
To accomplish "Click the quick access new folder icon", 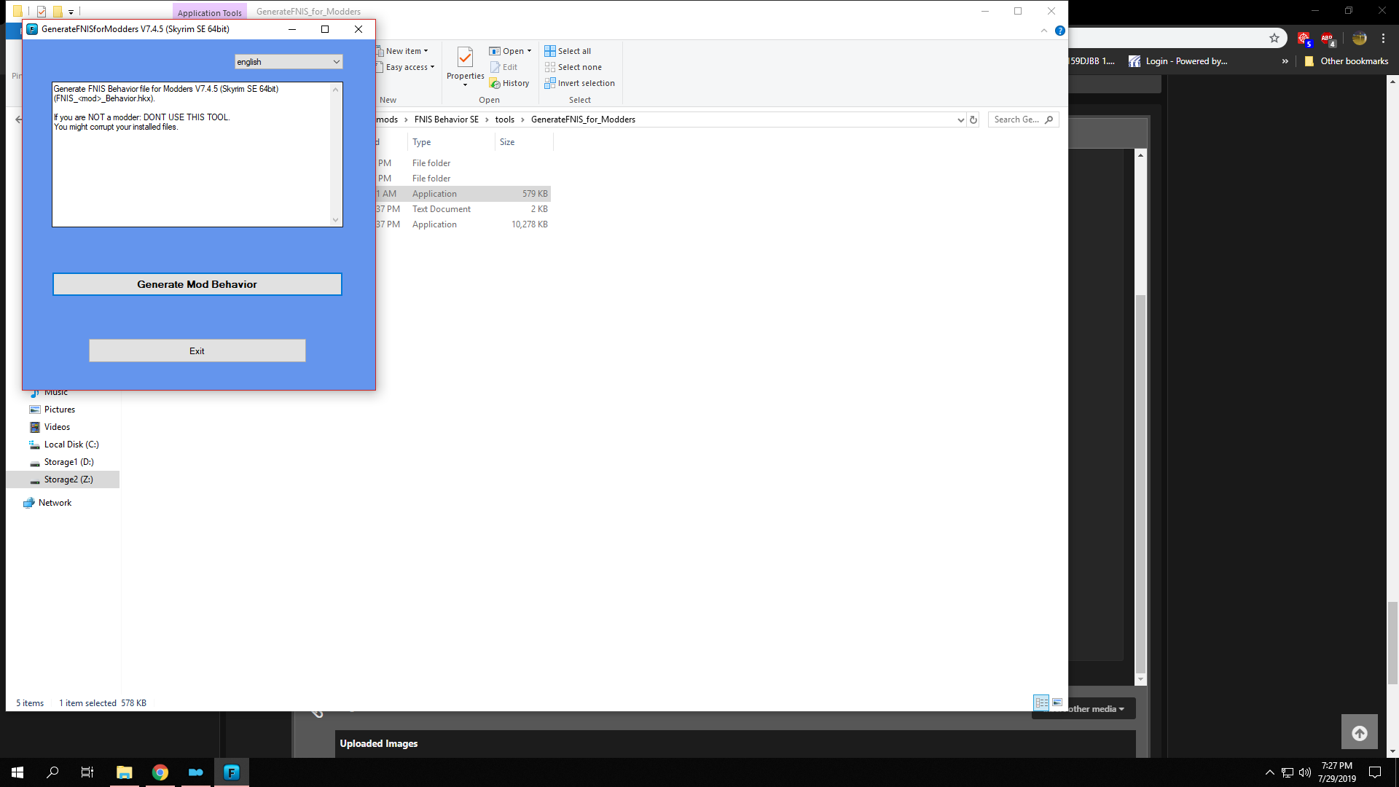I will tap(58, 12).
